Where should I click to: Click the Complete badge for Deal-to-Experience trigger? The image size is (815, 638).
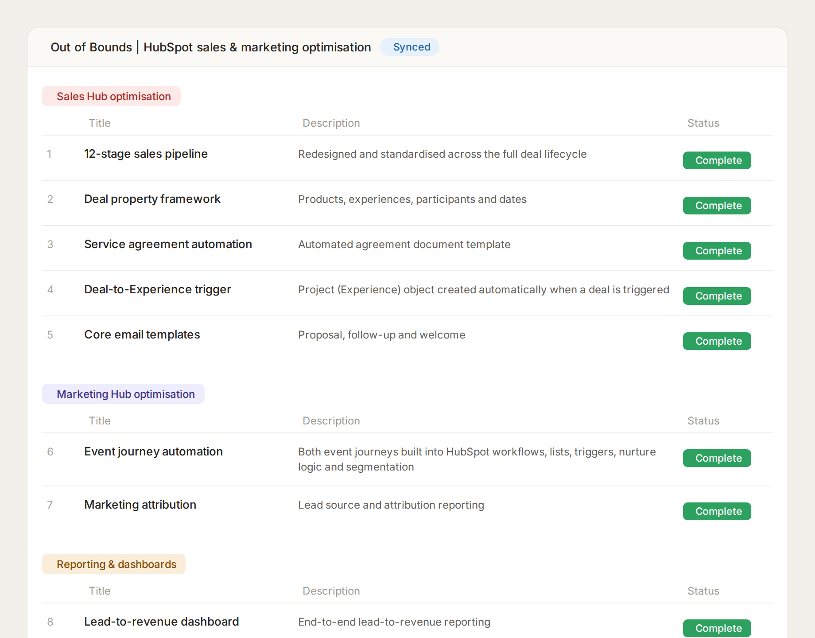point(717,296)
